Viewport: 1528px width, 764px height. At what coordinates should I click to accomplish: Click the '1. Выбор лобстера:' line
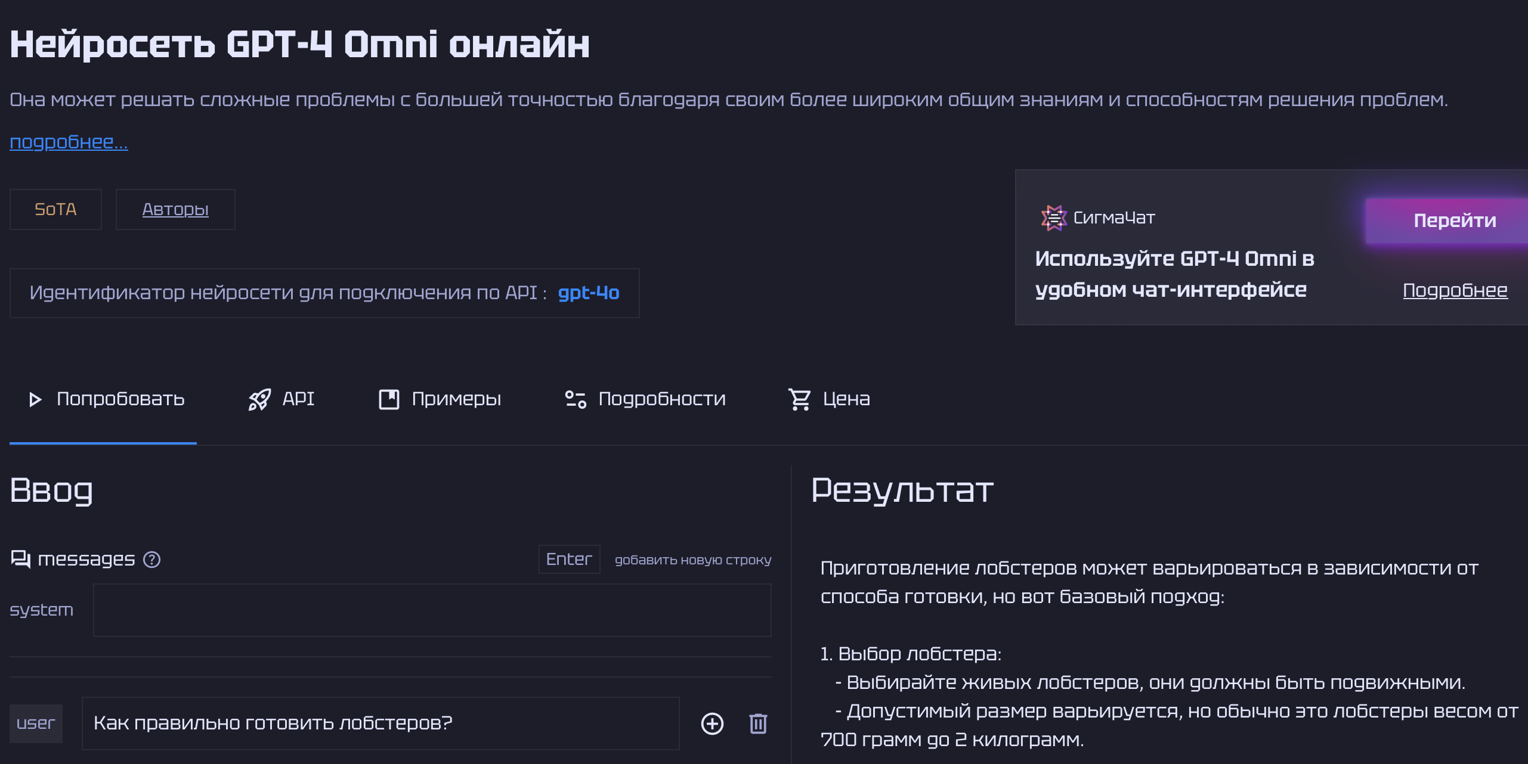[x=911, y=654]
